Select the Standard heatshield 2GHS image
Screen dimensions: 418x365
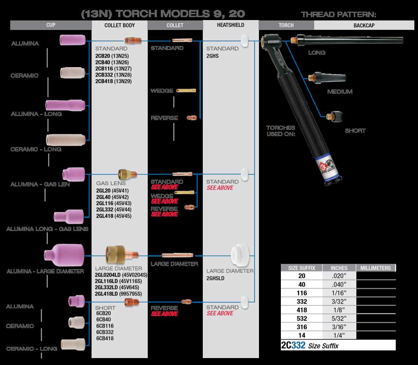(x=244, y=40)
